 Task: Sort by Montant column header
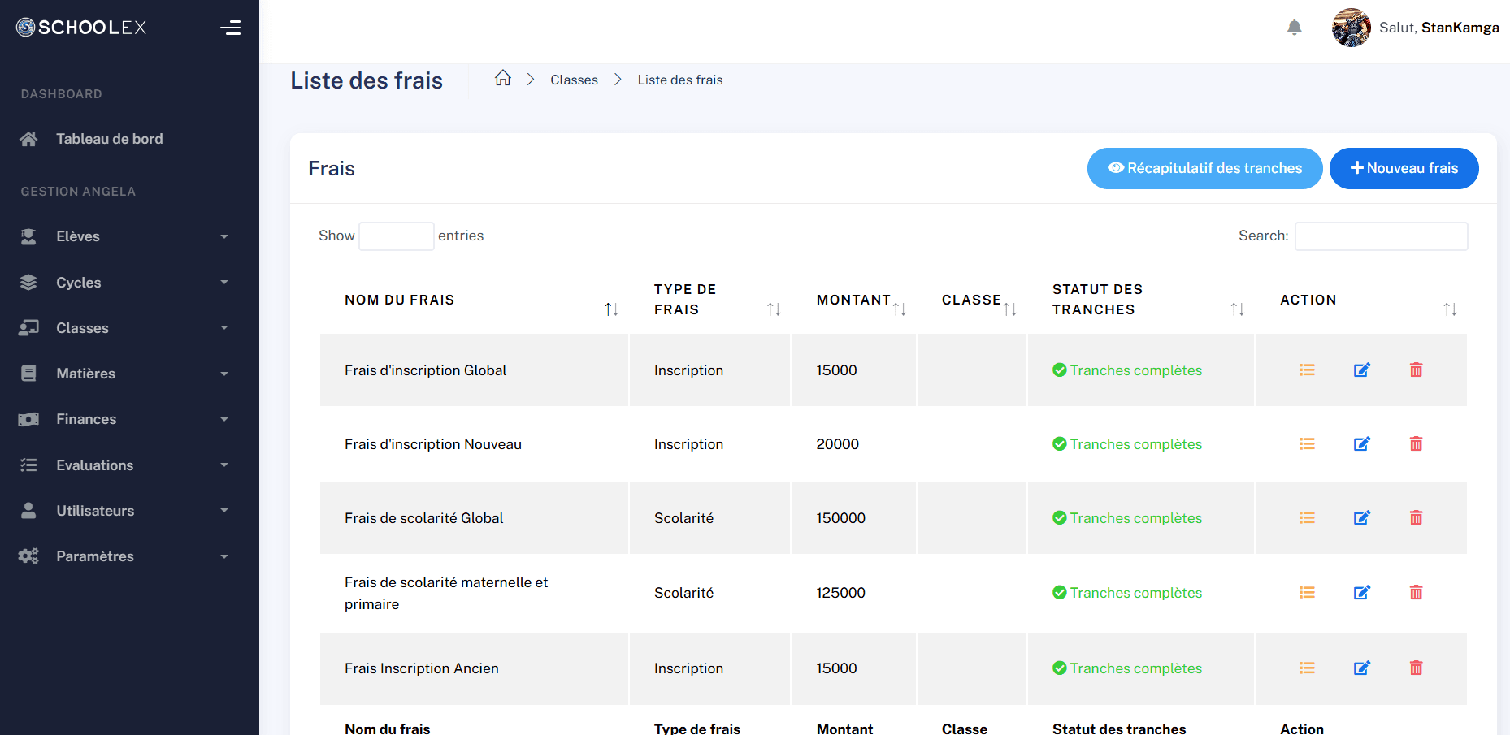click(x=853, y=300)
